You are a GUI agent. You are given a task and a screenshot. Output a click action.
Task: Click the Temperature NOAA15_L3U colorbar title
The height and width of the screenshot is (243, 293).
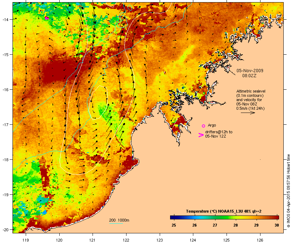[224, 211]
